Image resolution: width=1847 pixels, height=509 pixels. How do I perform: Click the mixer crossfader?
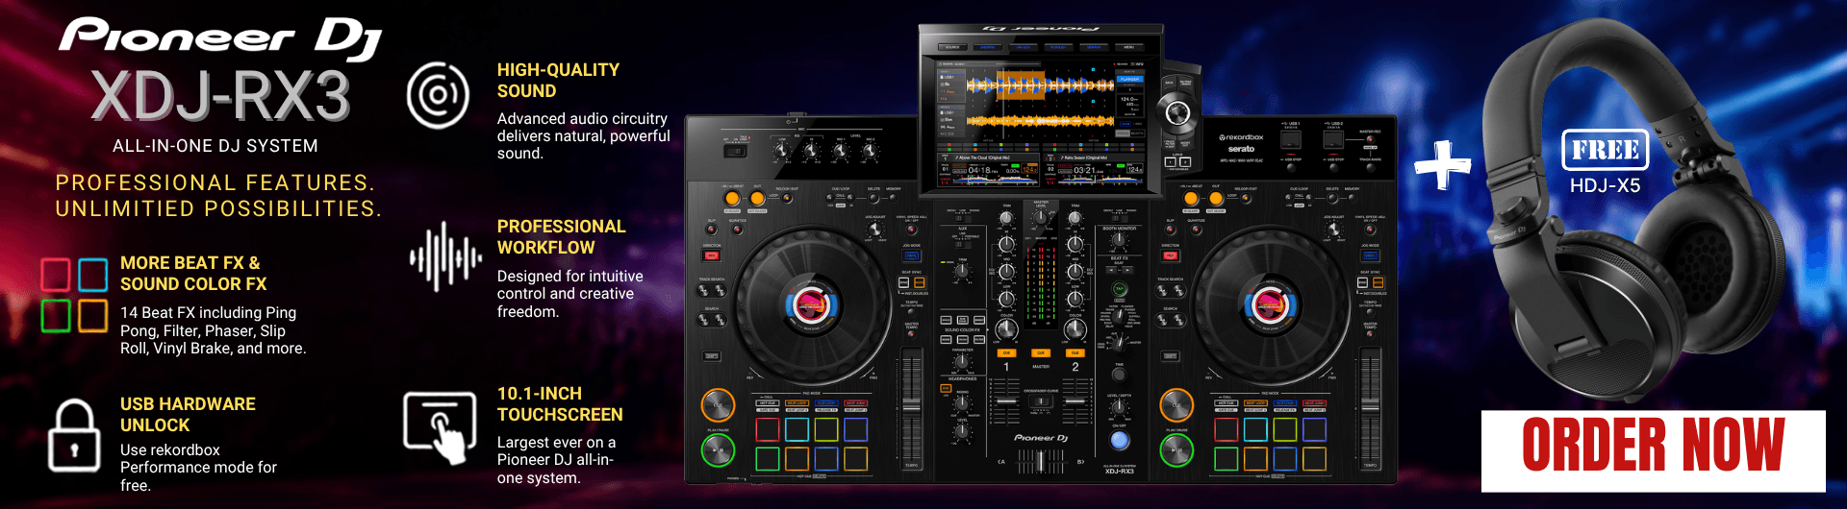click(1041, 462)
